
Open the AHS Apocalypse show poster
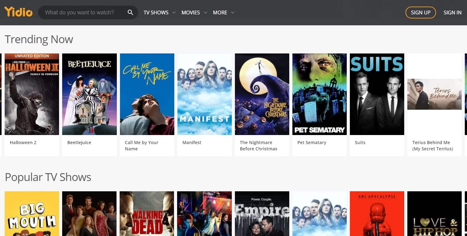coord(377,214)
